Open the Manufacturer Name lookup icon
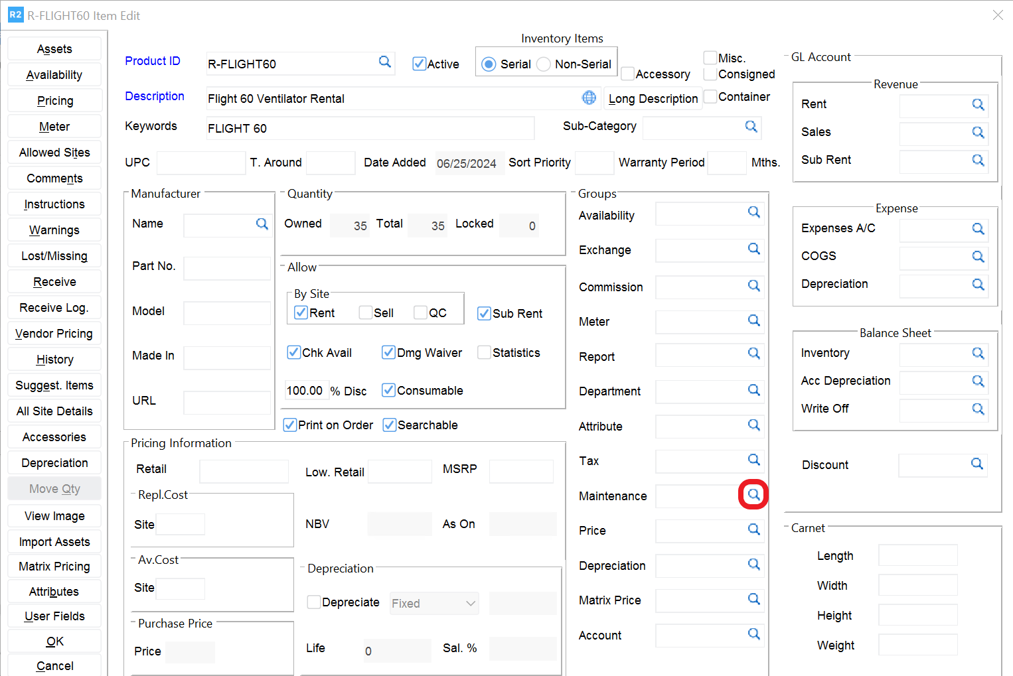Viewport: 1013px width, 676px height. (262, 224)
